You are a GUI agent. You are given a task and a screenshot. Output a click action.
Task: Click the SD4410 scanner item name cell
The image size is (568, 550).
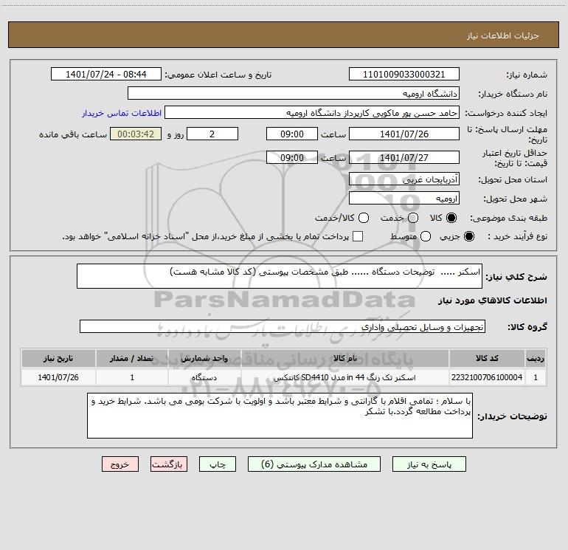click(345, 377)
